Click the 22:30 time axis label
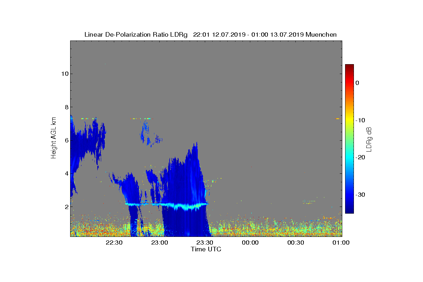Viewport: 423px width, 282px height. click(x=114, y=243)
